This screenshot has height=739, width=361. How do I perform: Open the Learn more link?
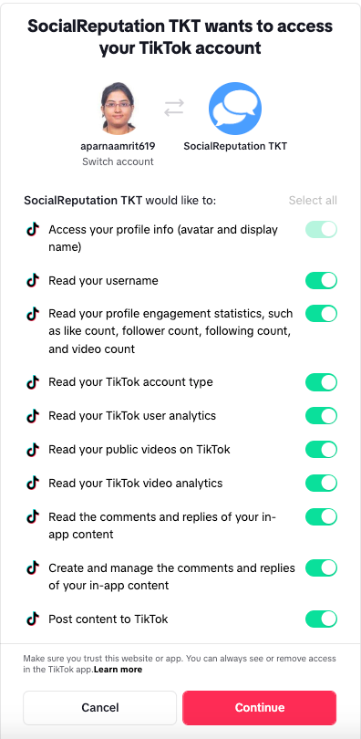point(119,670)
